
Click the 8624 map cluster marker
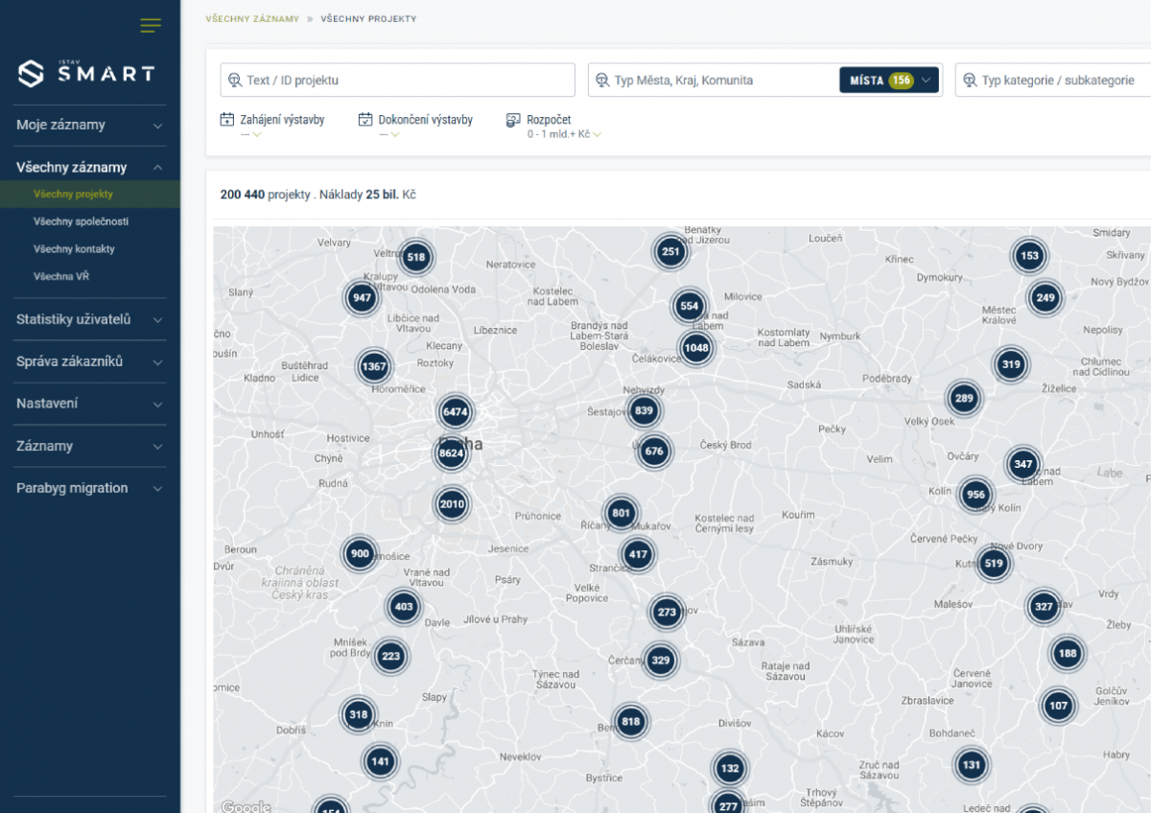click(451, 452)
